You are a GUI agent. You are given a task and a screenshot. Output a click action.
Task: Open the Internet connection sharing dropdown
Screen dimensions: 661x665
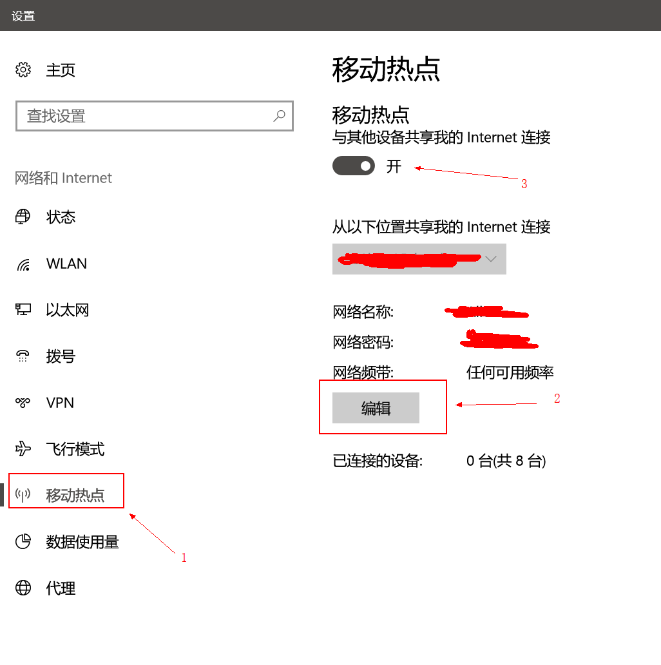tap(419, 259)
